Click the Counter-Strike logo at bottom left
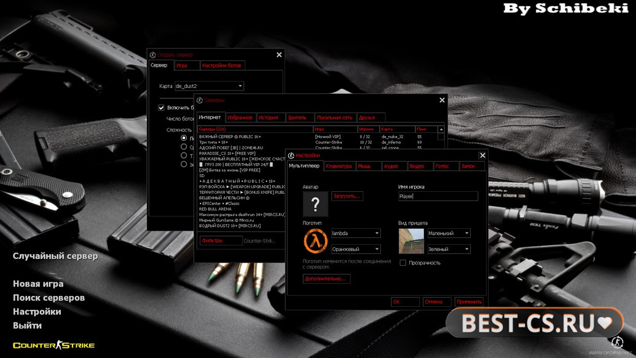Viewport: 636px width, 358px height. (x=53, y=345)
